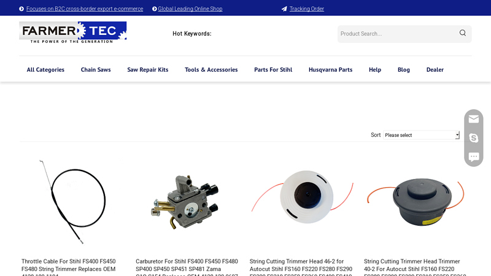Open Husqvarna Parts menu
This screenshot has height=276, width=491.
tap(330, 70)
